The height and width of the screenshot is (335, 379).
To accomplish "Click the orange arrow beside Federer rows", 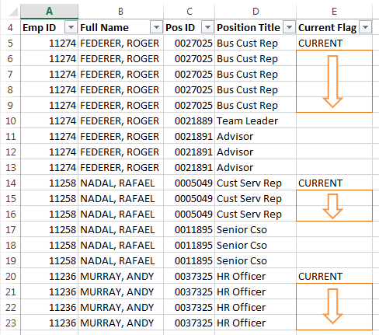I will pos(333,82).
